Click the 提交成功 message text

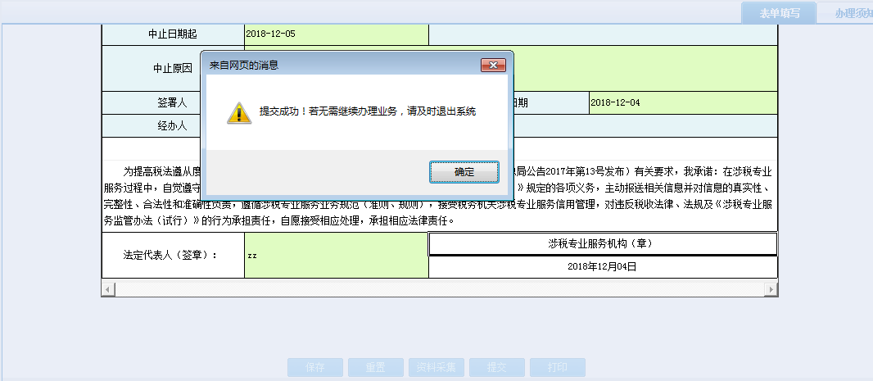[367, 111]
